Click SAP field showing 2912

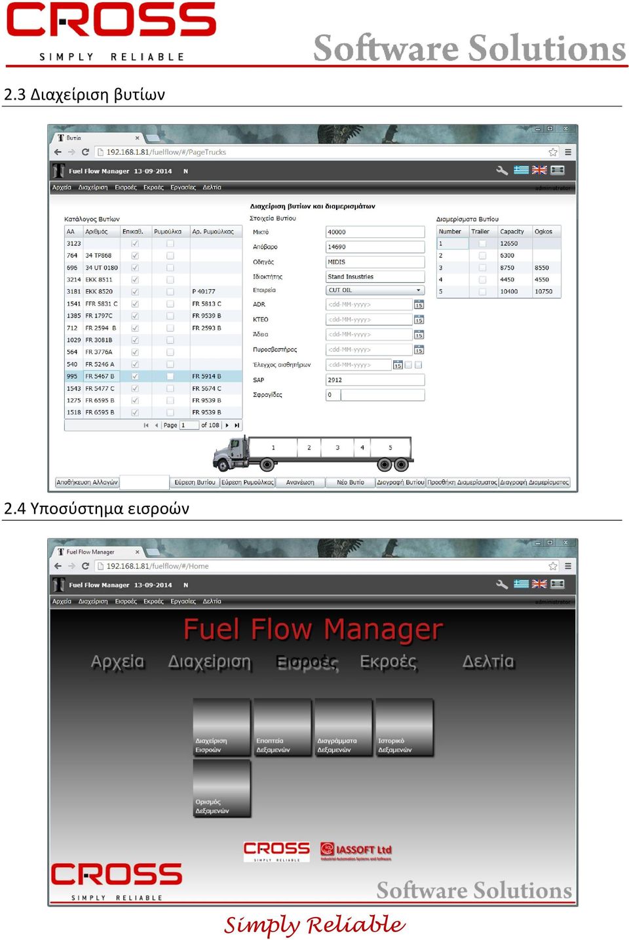tap(375, 380)
